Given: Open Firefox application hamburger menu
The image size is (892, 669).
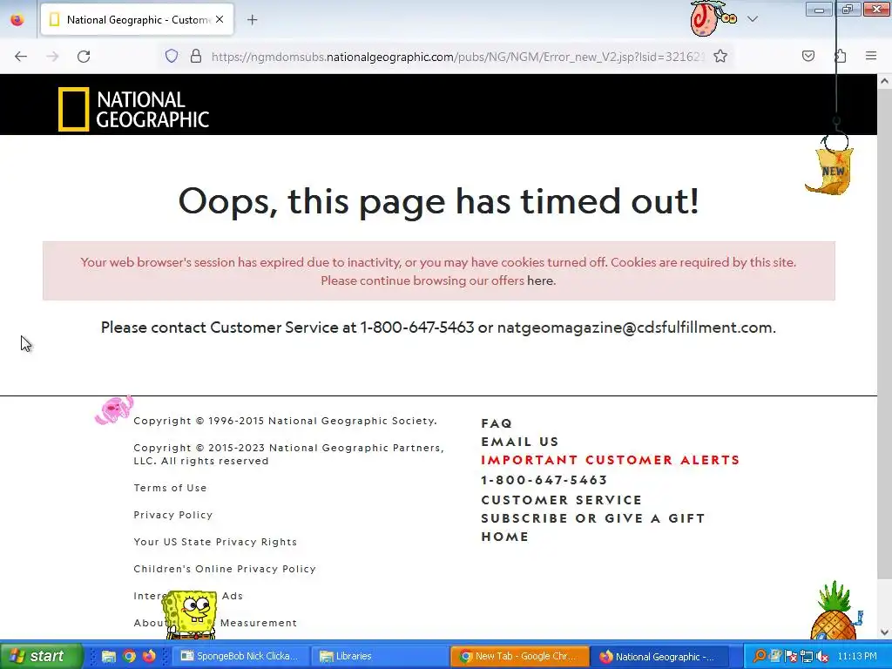Looking at the screenshot, I should tap(871, 56).
